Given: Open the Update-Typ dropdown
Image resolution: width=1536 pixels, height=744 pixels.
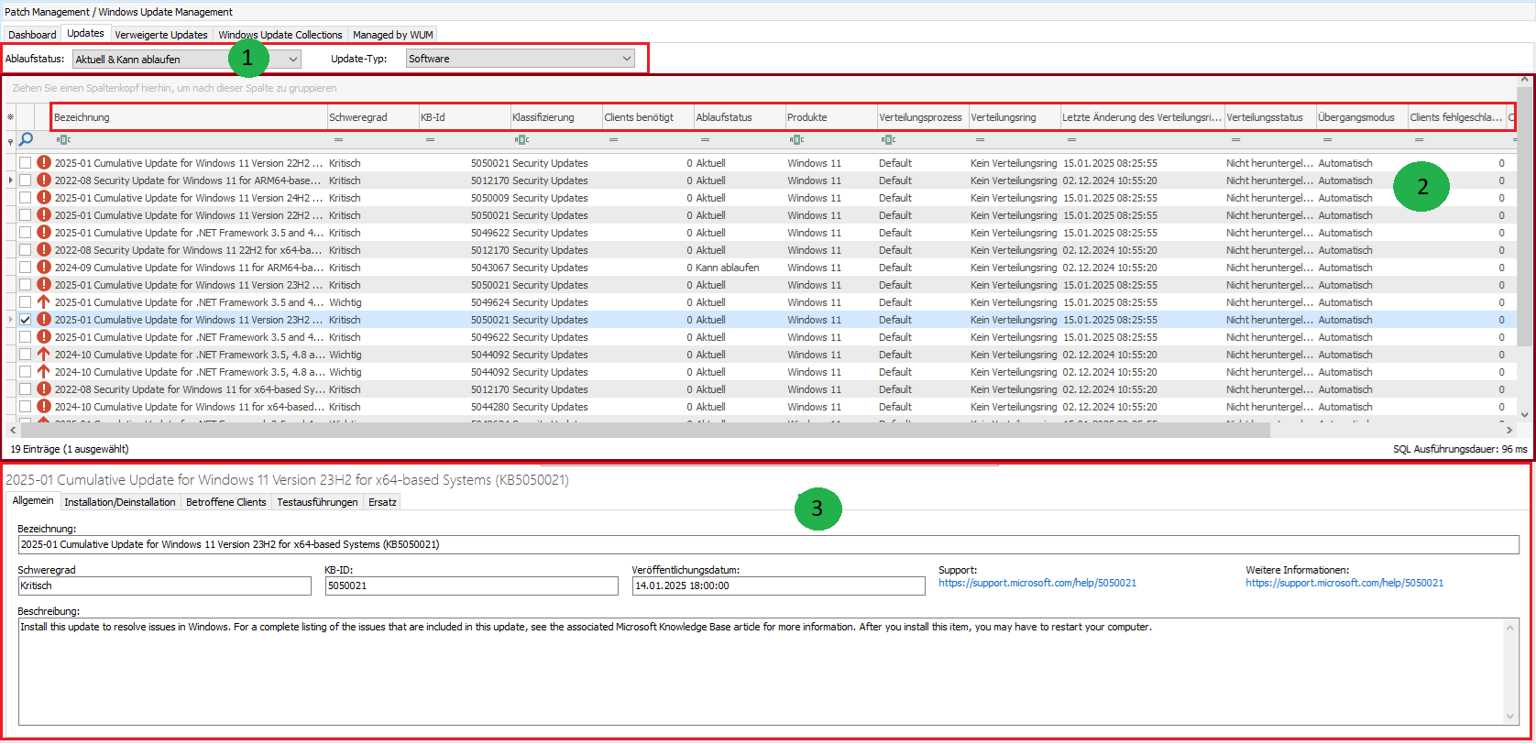Looking at the screenshot, I should tap(627, 59).
